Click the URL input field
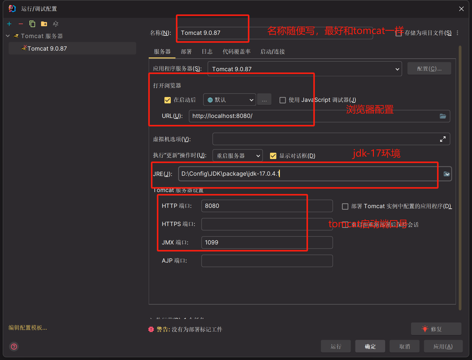Viewport: 472px width, 360px height. coord(319,116)
